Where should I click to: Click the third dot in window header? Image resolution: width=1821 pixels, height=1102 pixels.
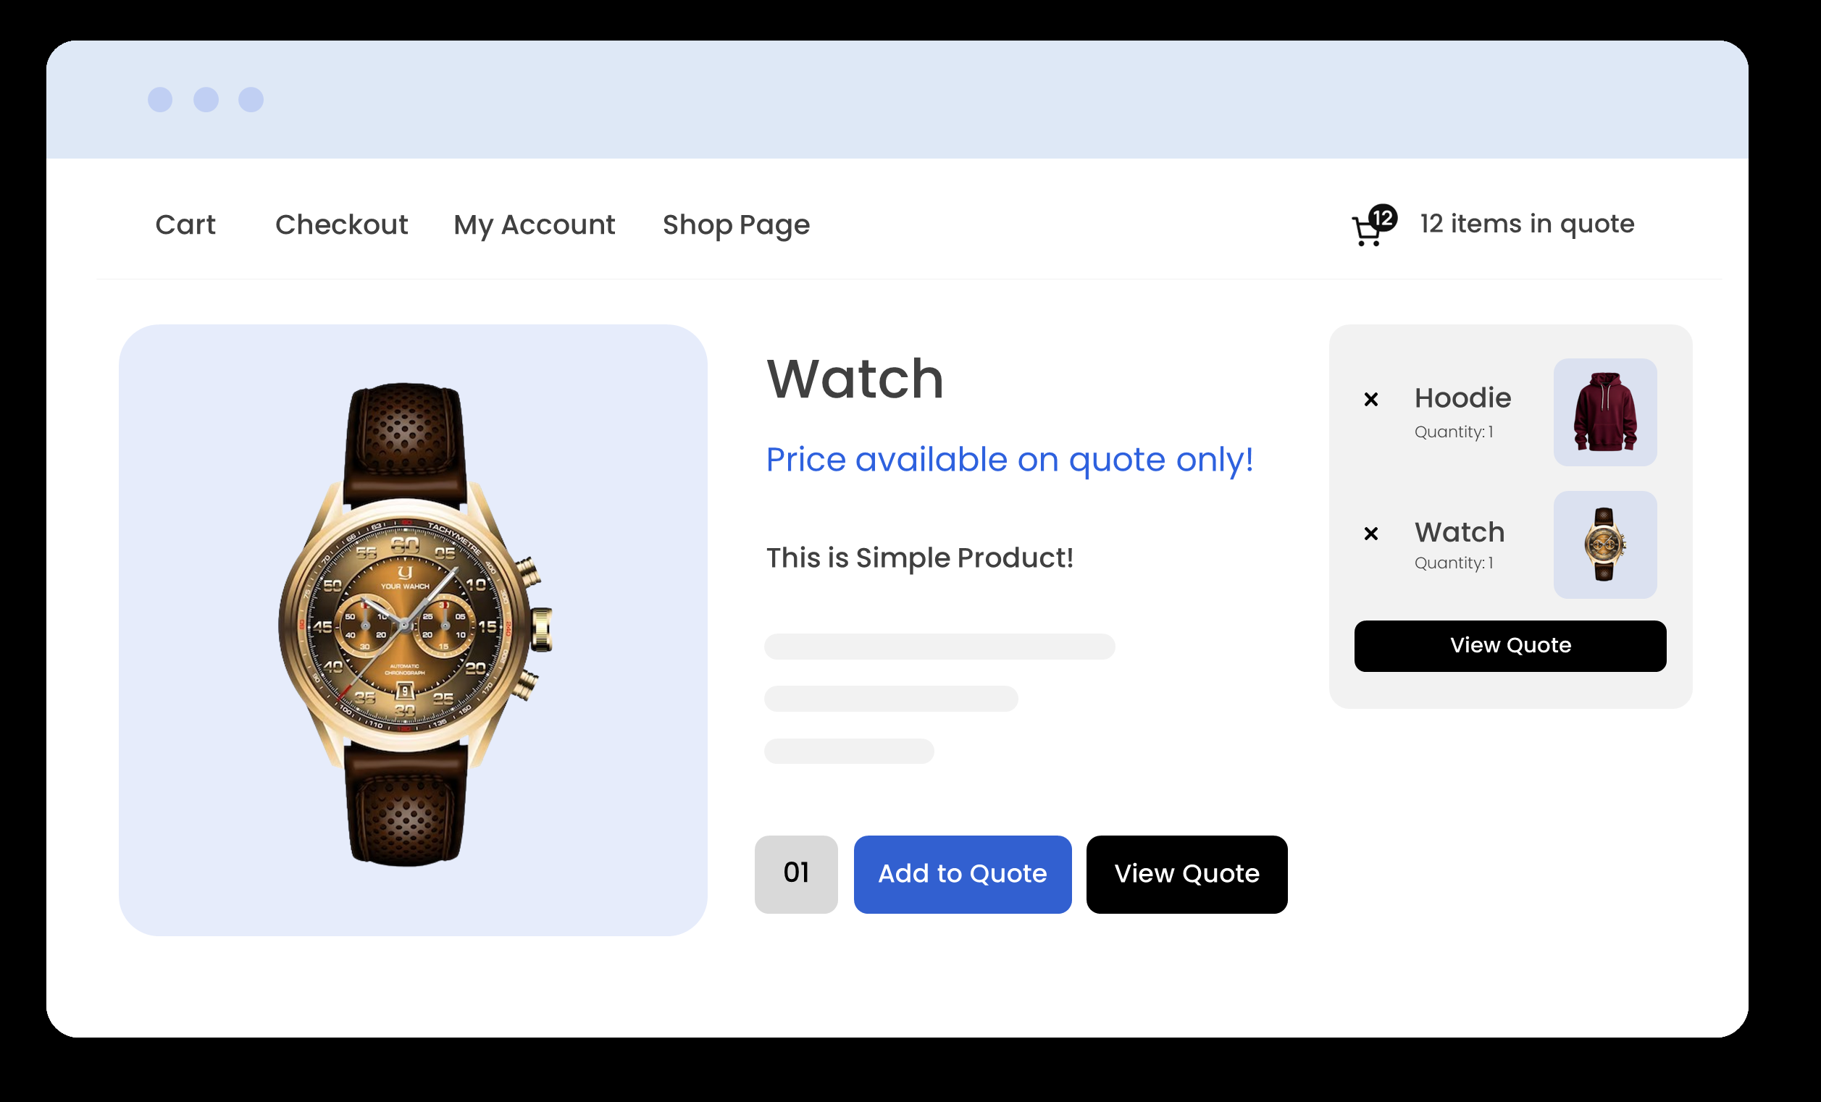251,100
